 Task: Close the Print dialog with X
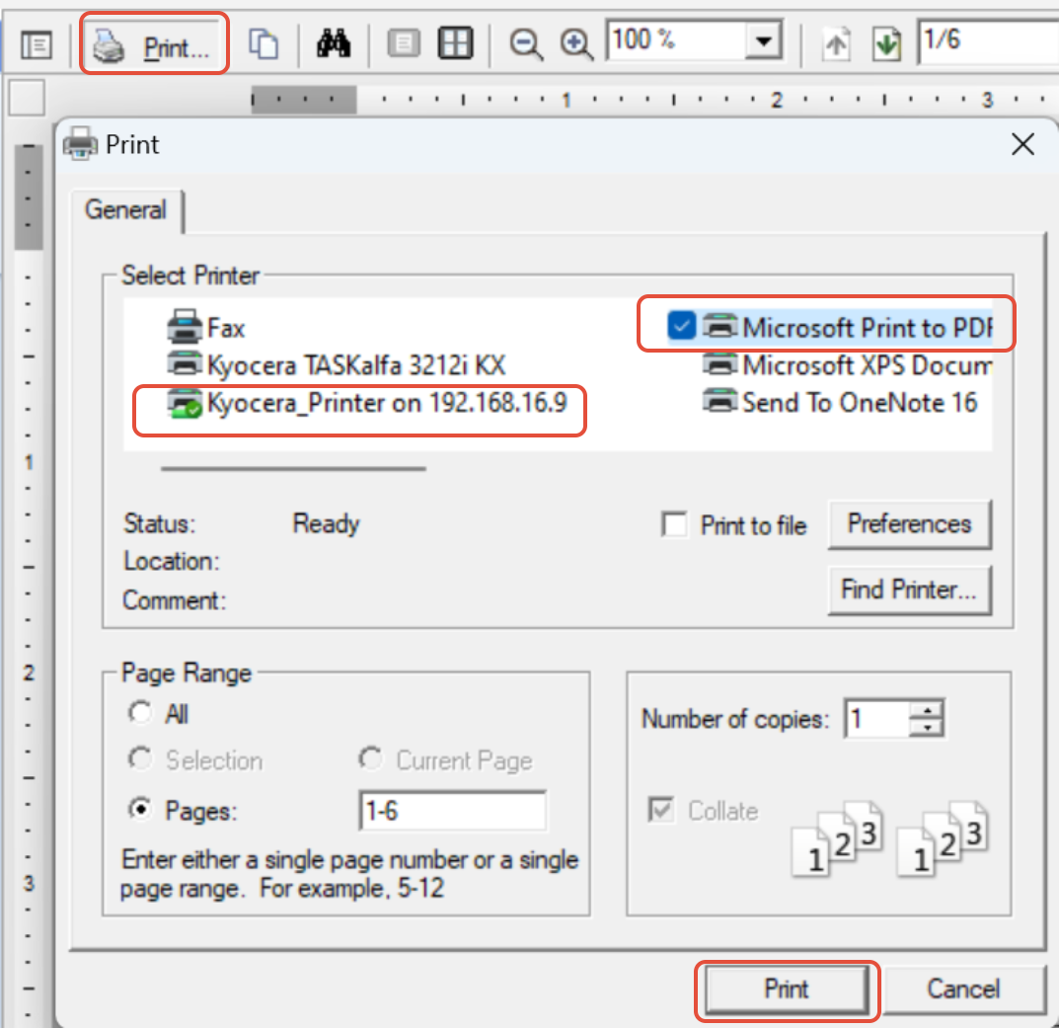(x=1023, y=144)
